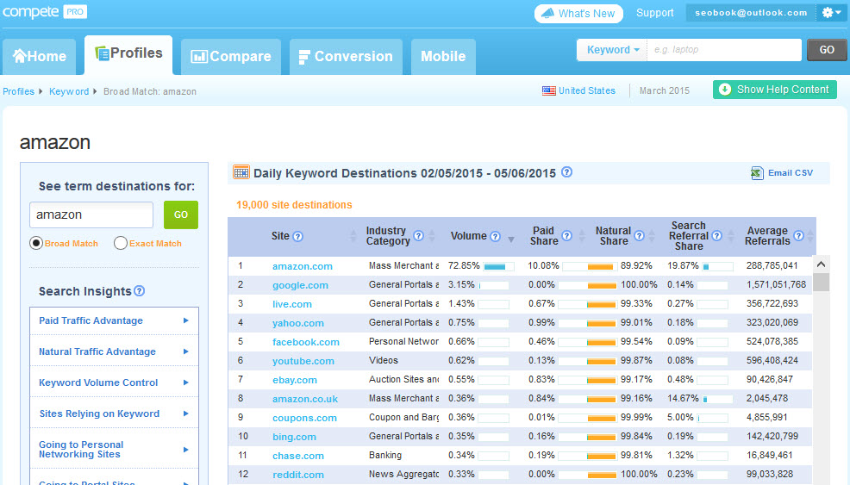Click the help icon beside Industry Category header
The height and width of the screenshot is (485, 850).
(x=418, y=236)
